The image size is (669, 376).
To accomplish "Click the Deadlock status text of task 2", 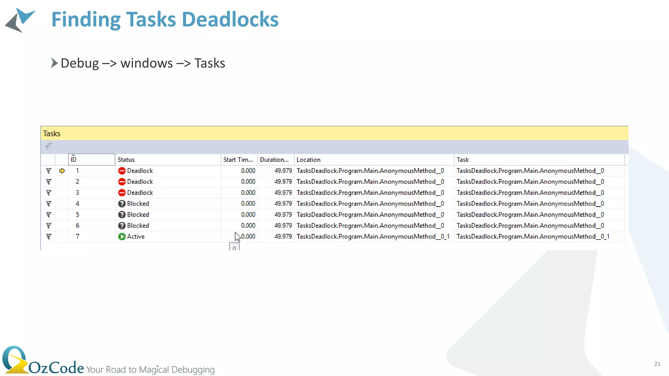I will [140, 182].
